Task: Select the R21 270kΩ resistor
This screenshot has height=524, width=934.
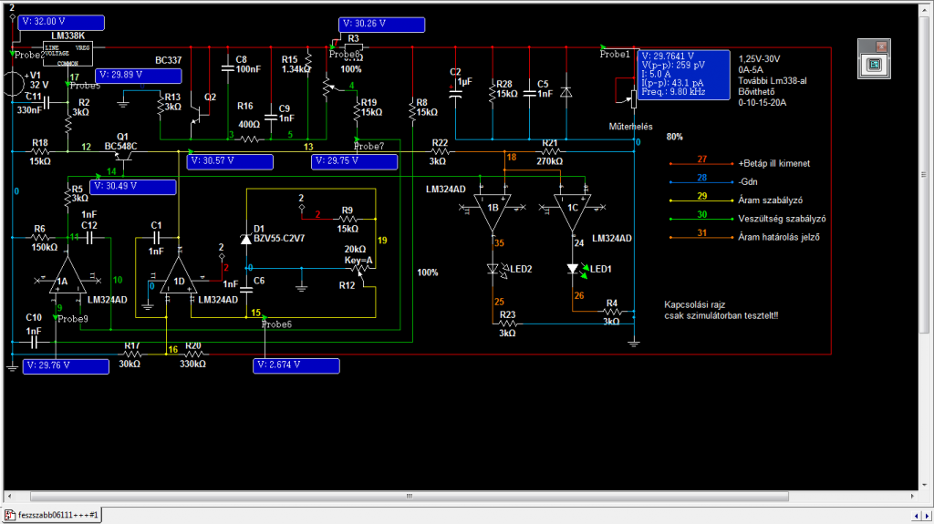Action: pyautogui.click(x=548, y=153)
